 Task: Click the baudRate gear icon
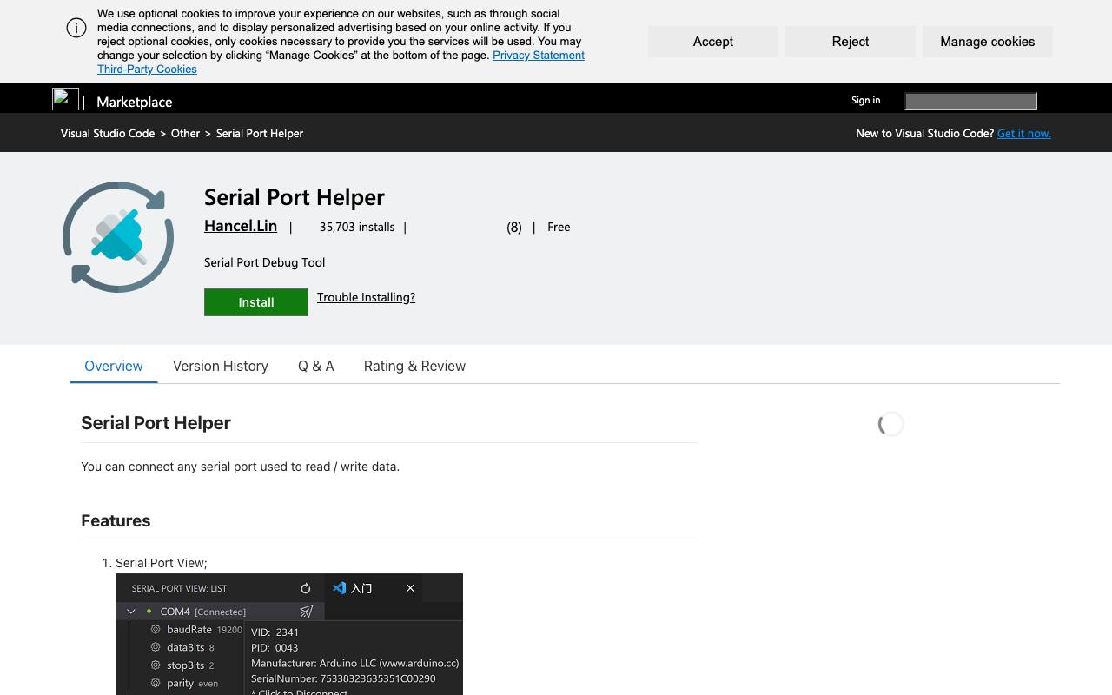pyautogui.click(x=156, y=629)
